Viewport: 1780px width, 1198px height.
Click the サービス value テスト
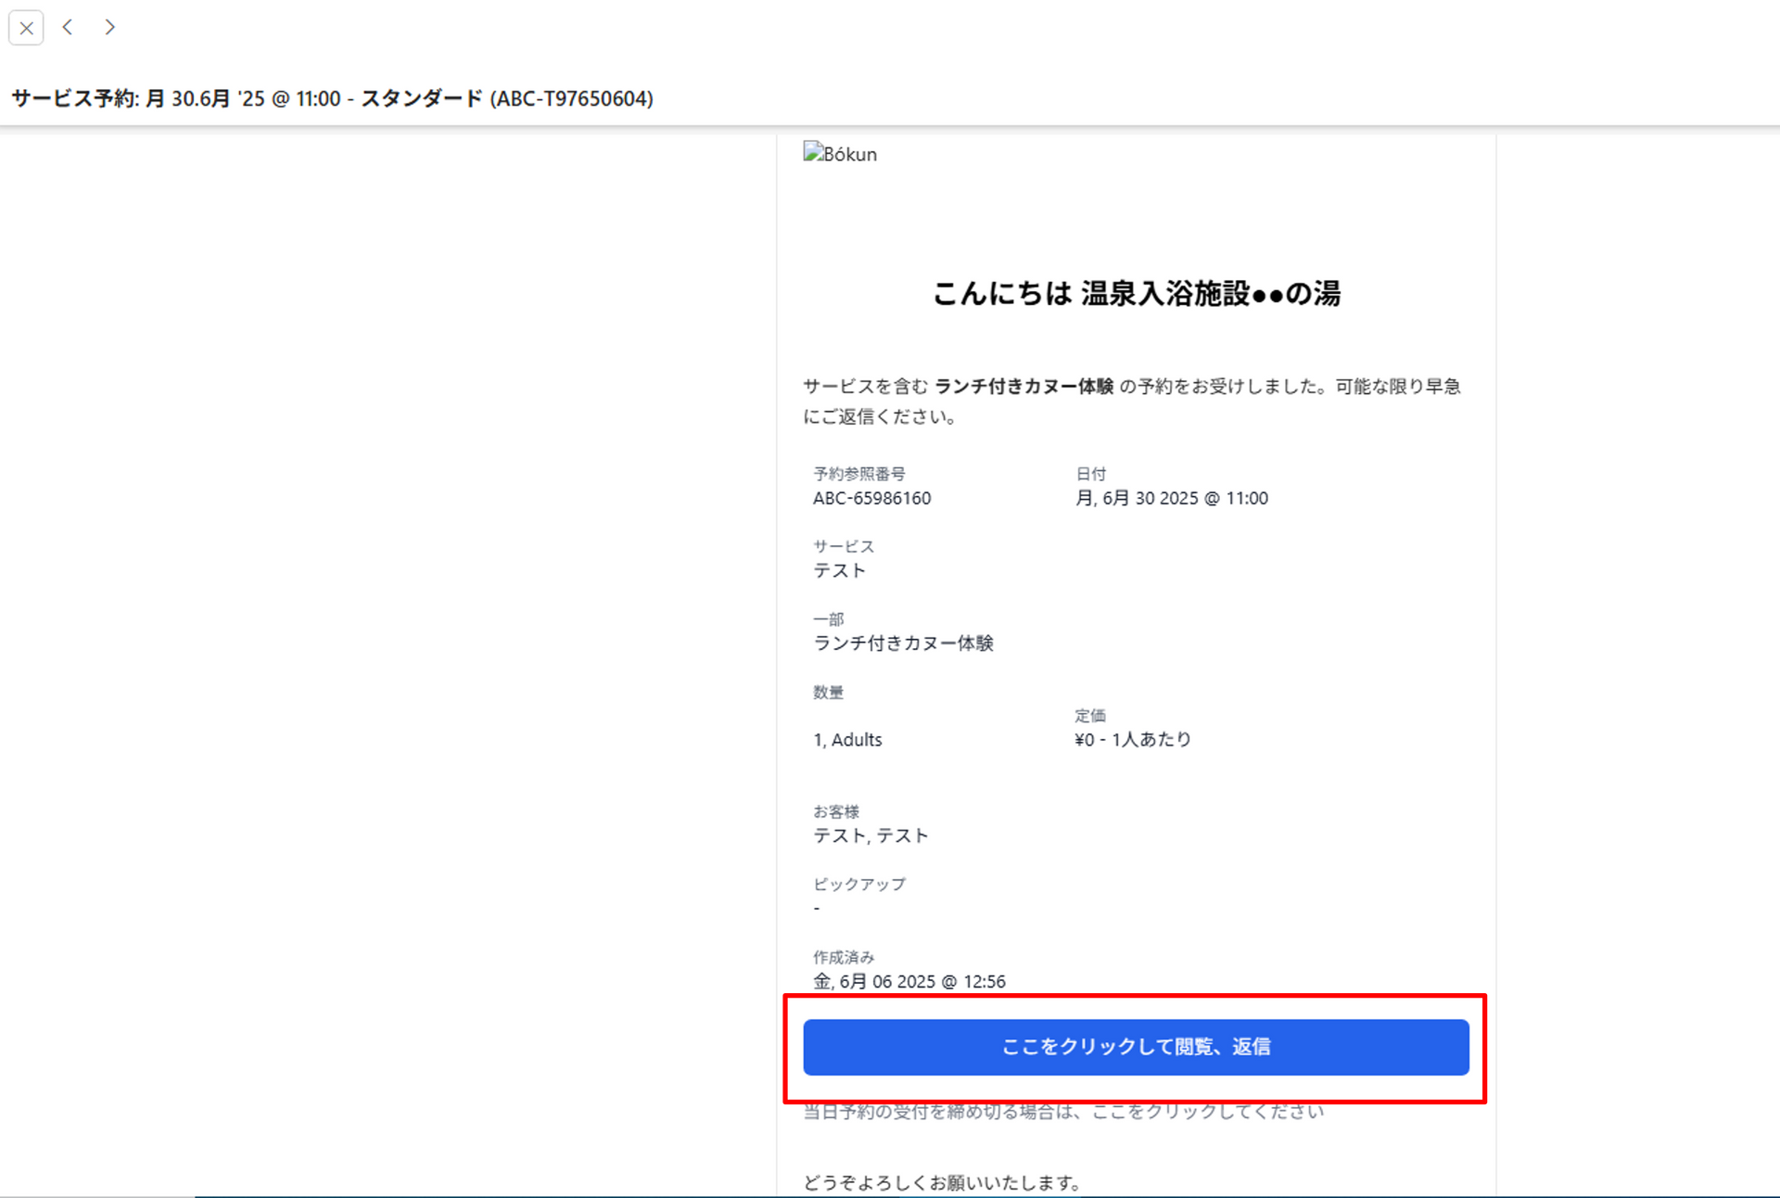pyautogui.click(x=839, y=570)
